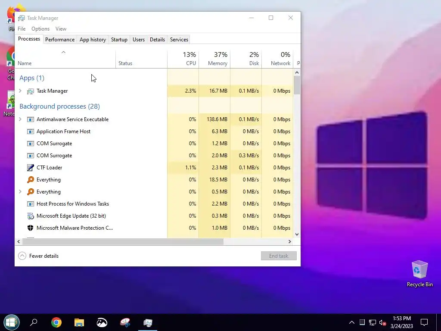The height and width of the screenshot is (331, 441).
Task: Click the Antimalware Service Executable icon
Action: tap(31, 119)
